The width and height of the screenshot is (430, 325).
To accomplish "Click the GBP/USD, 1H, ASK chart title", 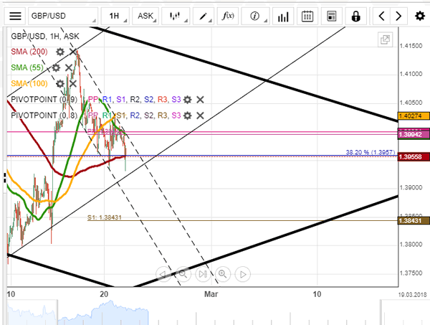I will click(x=45, y=36).
